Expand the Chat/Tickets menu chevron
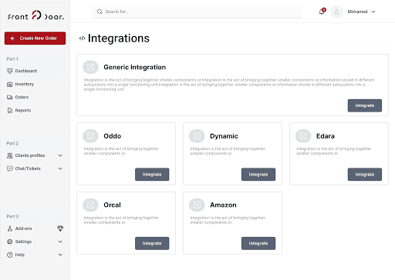395x280 pixels. click(x=60, y=168)
